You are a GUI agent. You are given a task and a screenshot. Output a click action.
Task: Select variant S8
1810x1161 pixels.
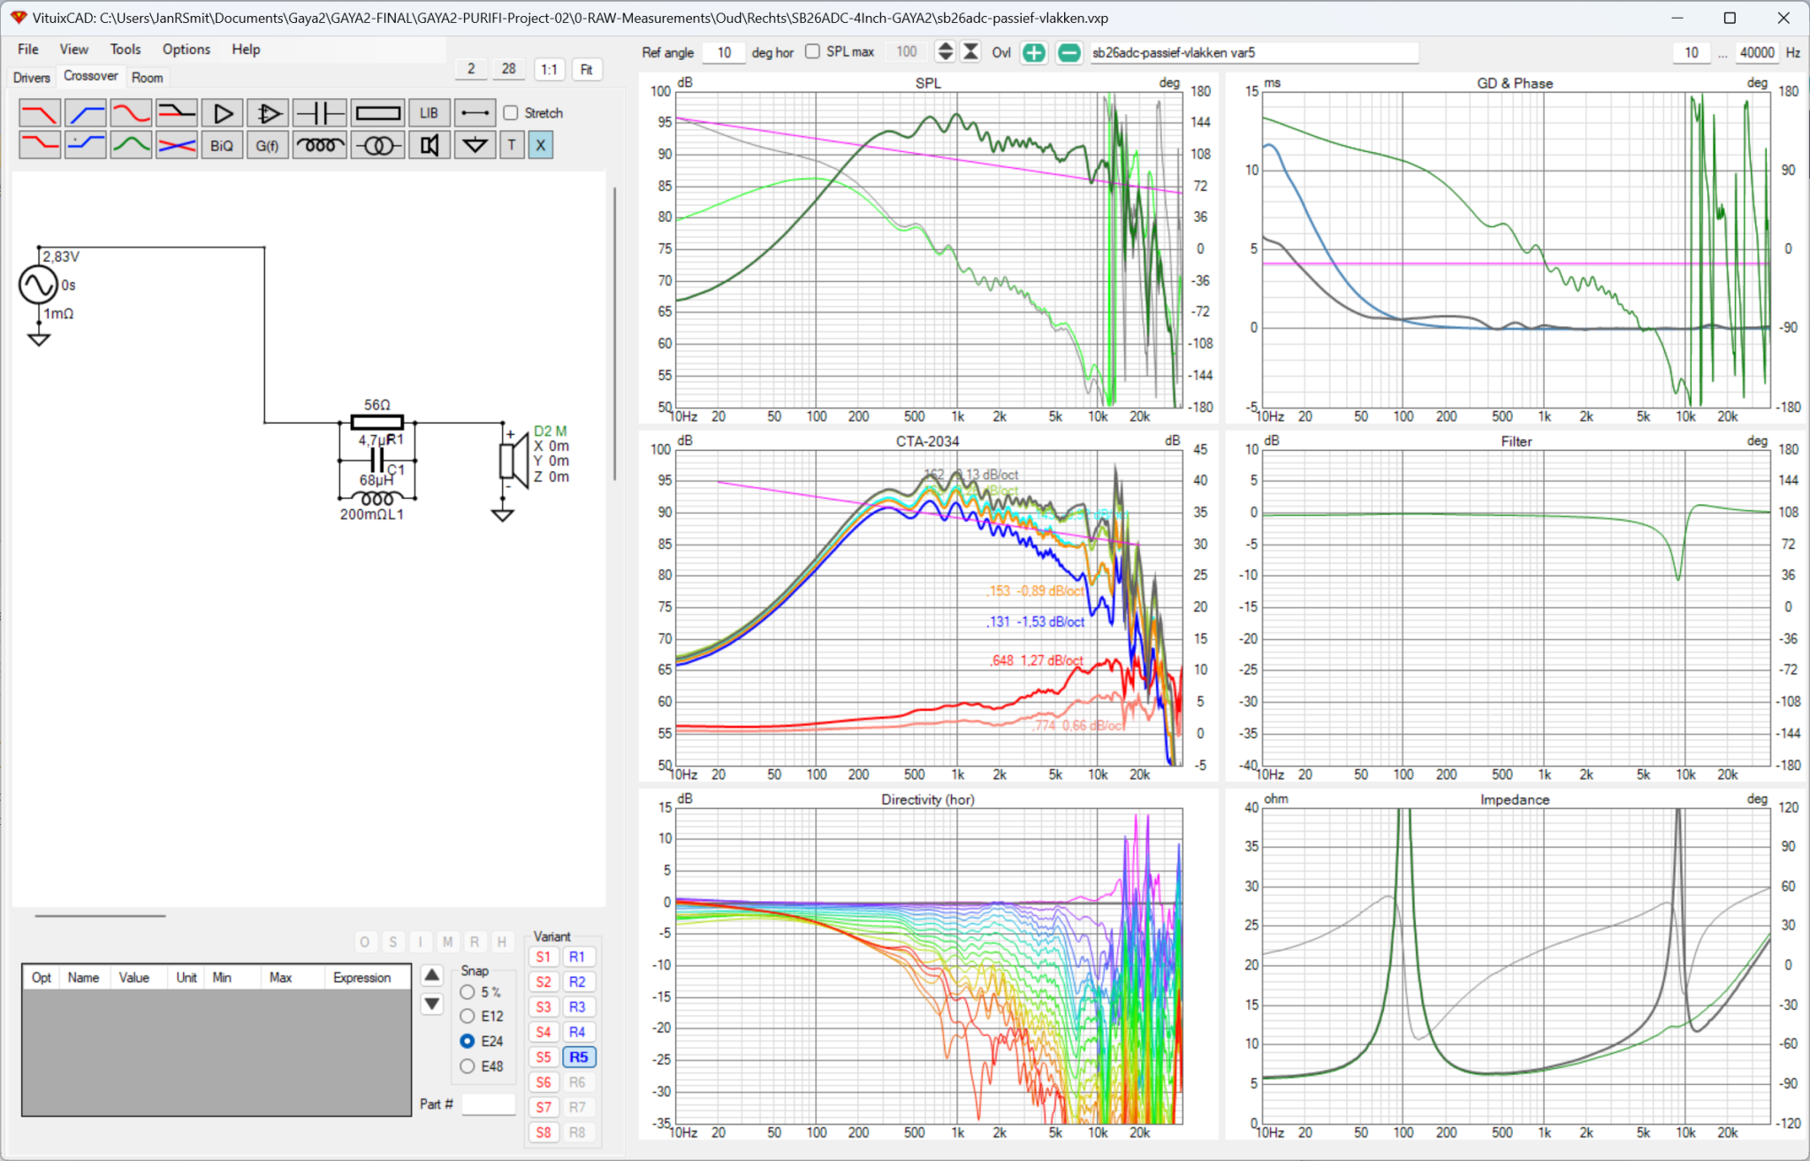[x=544, y=1133]
